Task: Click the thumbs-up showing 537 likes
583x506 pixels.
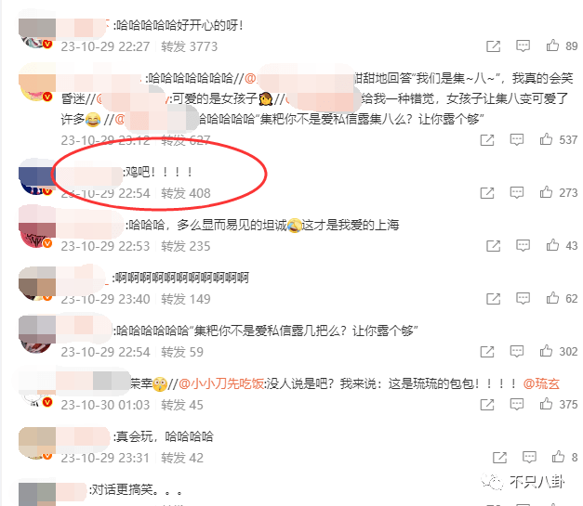Action: (546, 139)
